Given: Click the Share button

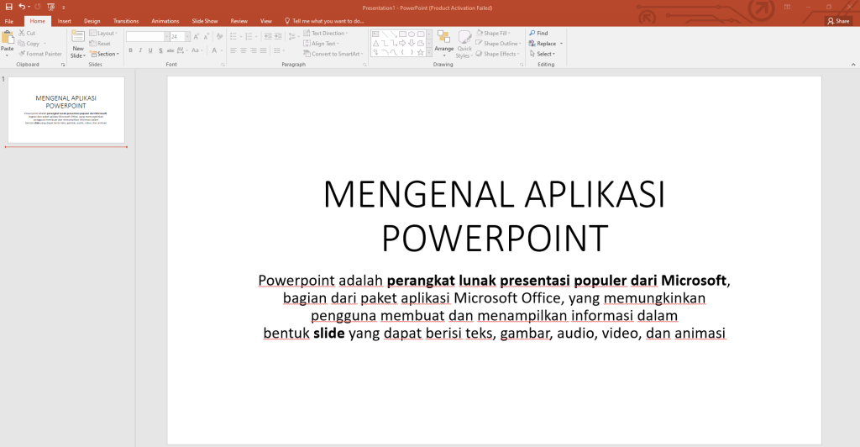Looking at the screenshot, I should [x=837, y=20].
